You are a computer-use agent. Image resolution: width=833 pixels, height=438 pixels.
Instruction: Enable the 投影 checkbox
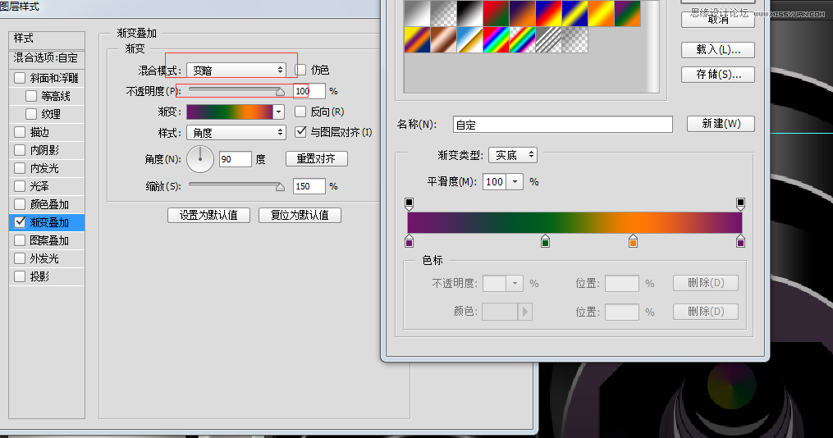coord(20,276)
